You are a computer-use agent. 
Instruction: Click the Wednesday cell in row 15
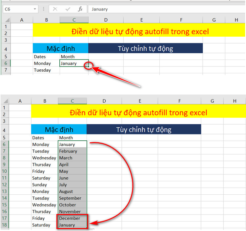(x=45, y=205)
